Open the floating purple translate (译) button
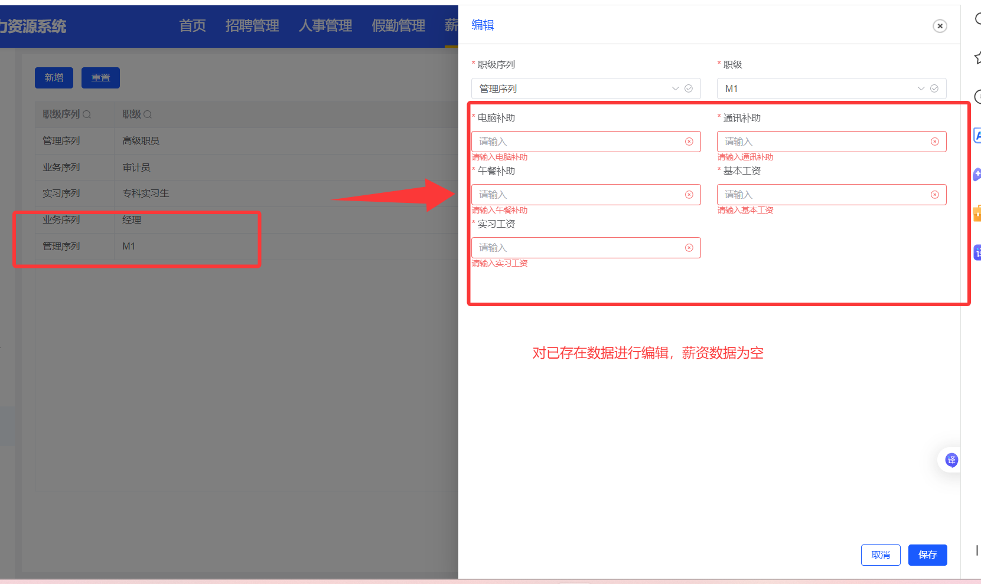This screenshot has height=584, width=981. coord(951,460)
